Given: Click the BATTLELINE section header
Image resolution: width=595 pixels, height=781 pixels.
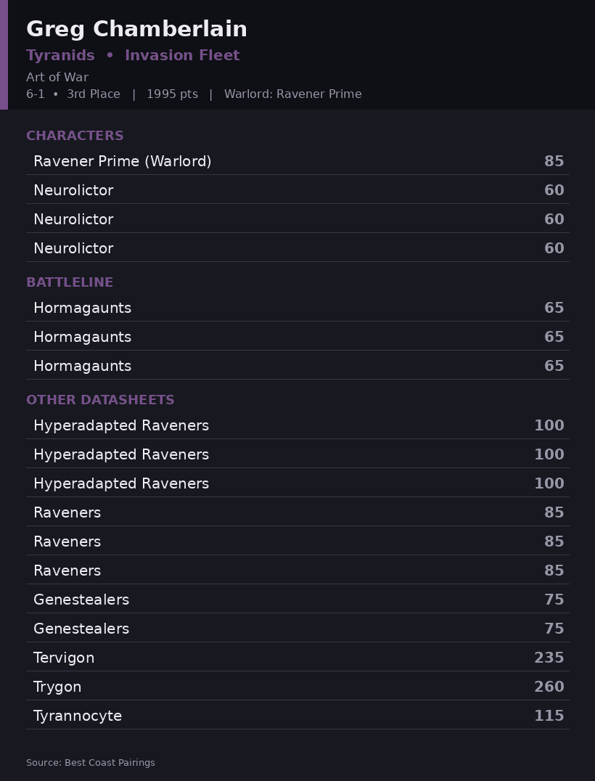Looking at the screenshot, I should coord(70,282).
